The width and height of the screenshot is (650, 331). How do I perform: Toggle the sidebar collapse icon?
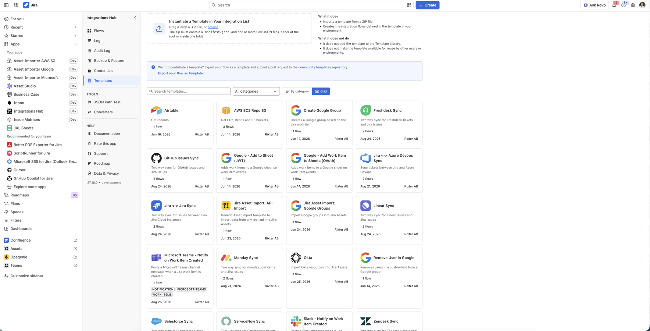click(x=6, y=5)
